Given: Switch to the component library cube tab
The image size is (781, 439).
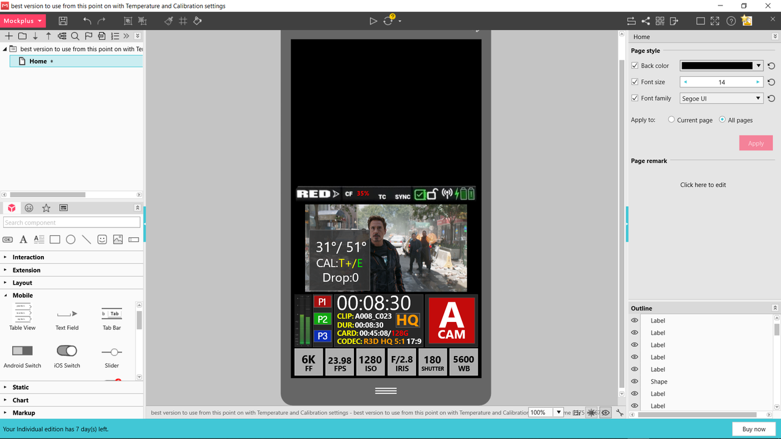Looking at the screenshot, I should 12,208.
